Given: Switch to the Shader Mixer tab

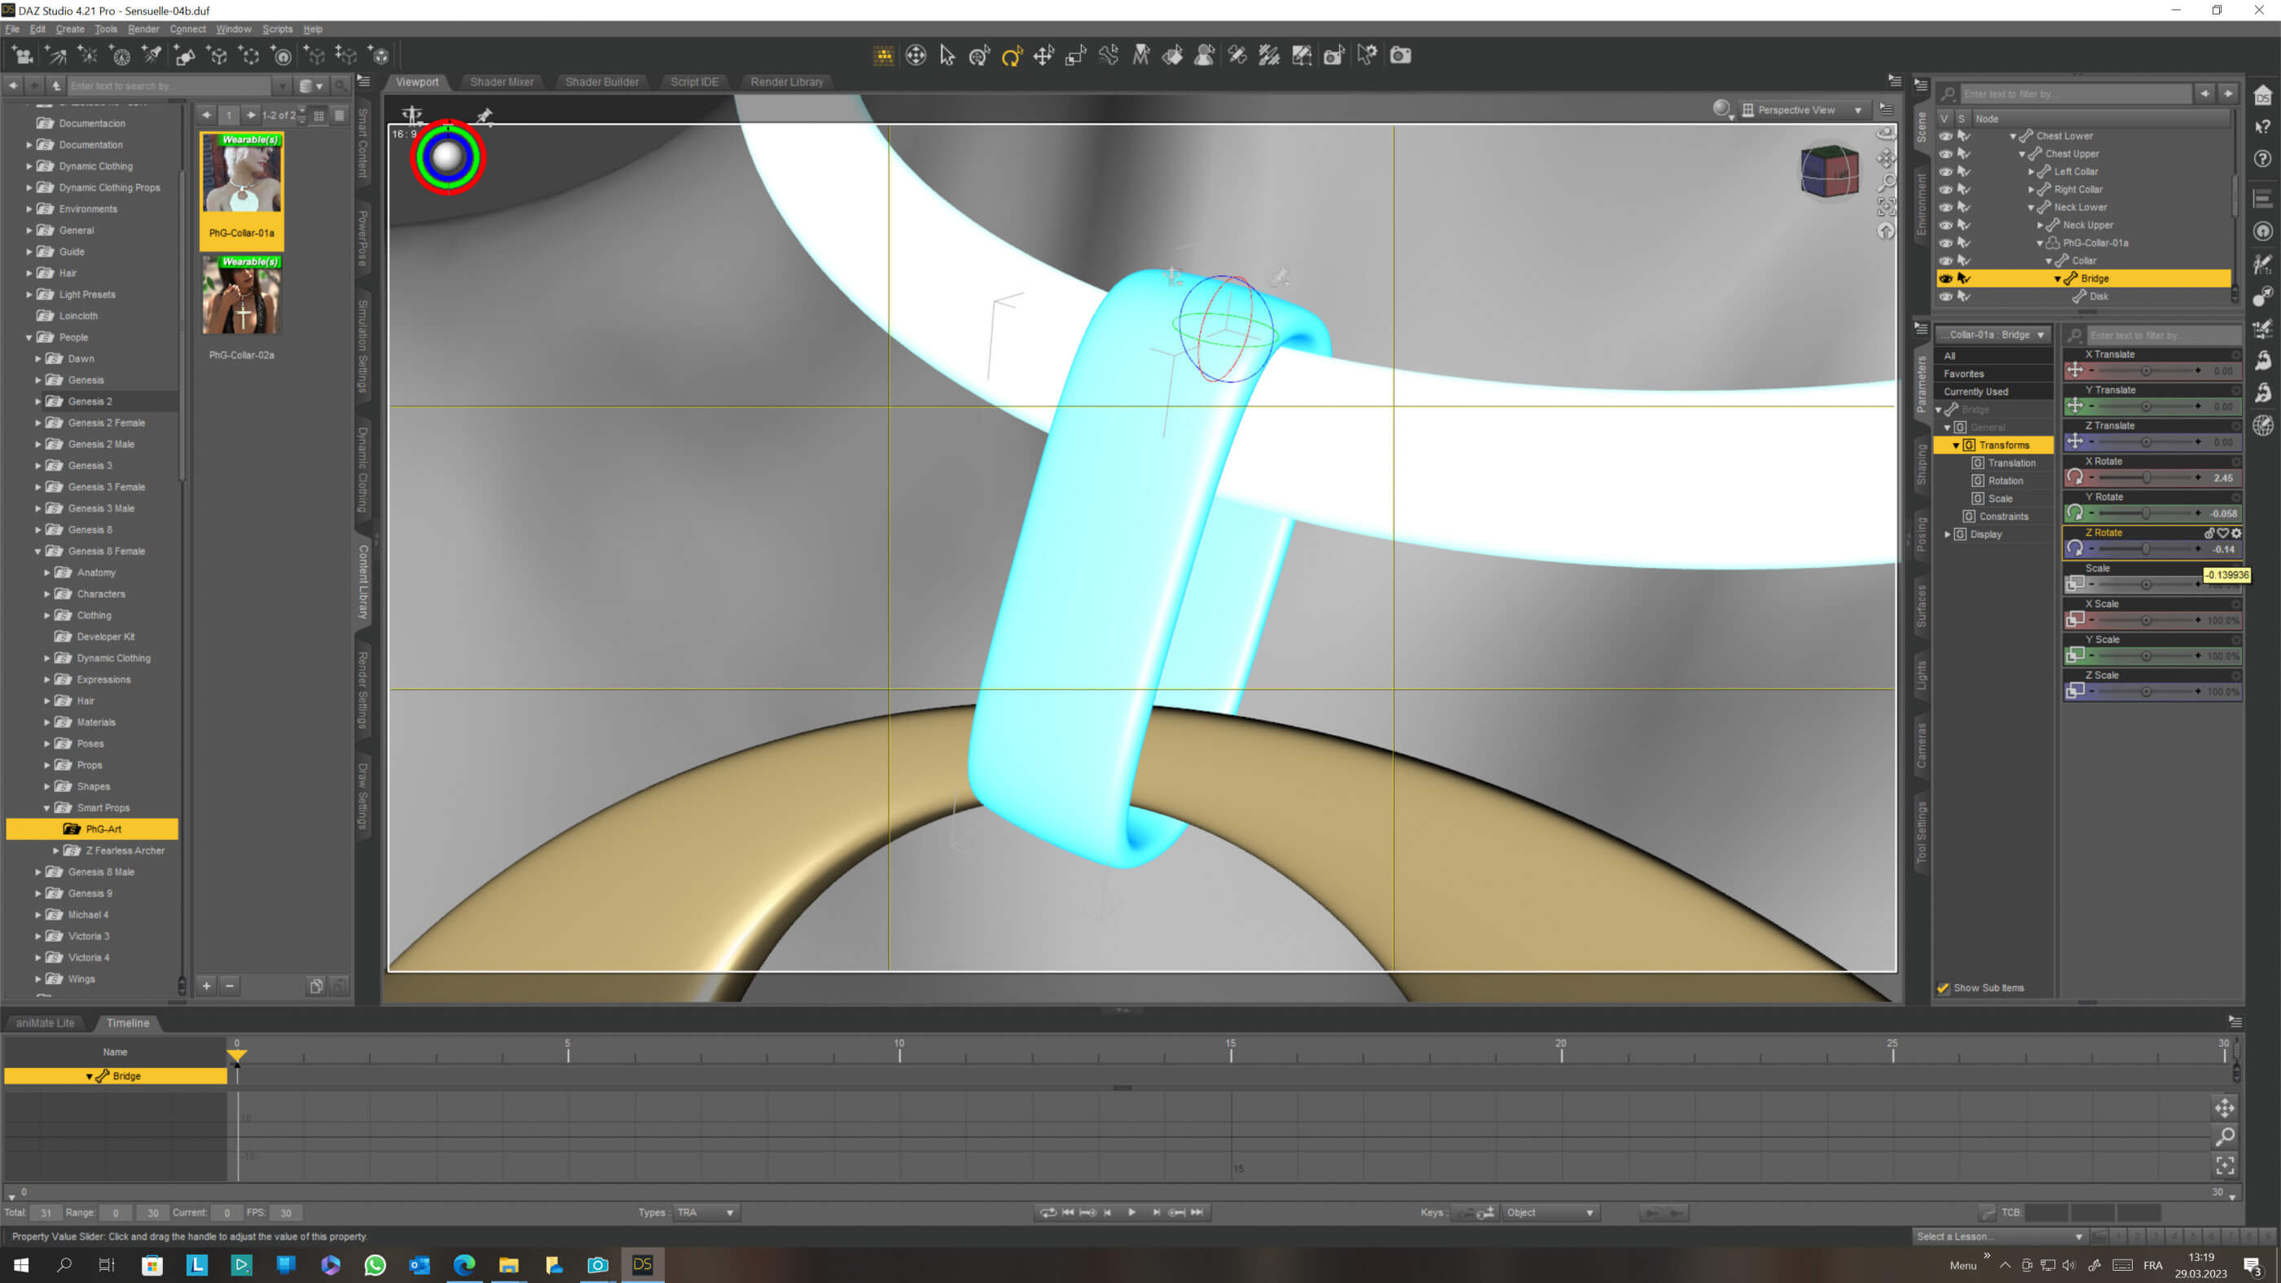Looking at the screenshot, I should 501,81.
